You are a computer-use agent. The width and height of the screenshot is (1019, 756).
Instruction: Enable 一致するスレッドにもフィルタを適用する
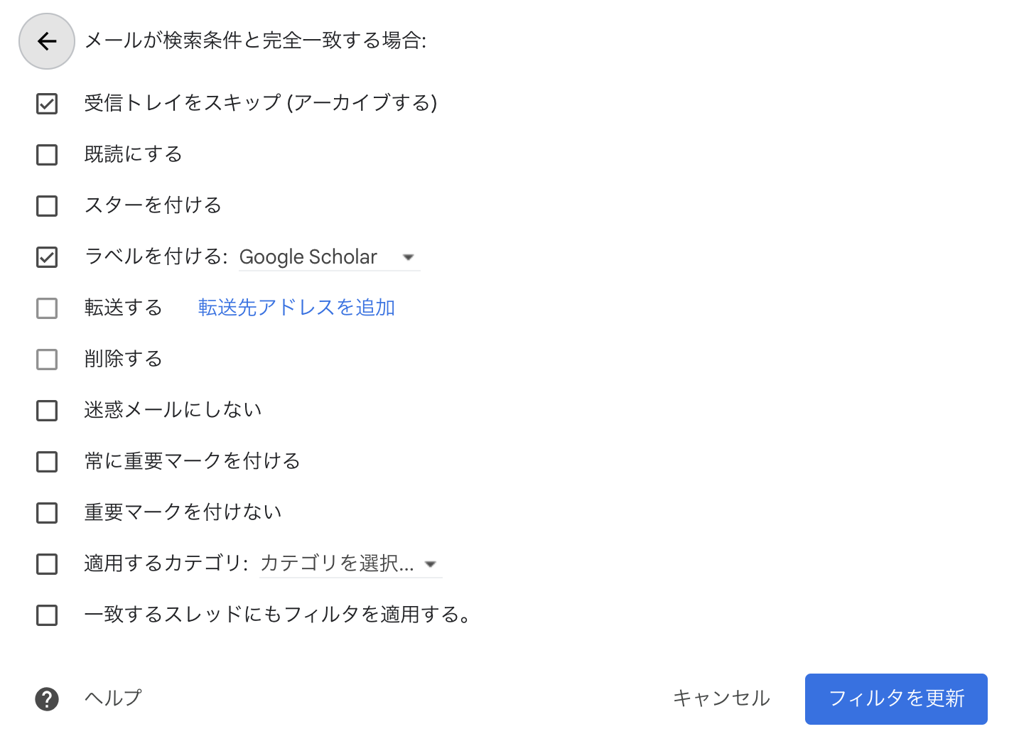click(x=46, y=615)
